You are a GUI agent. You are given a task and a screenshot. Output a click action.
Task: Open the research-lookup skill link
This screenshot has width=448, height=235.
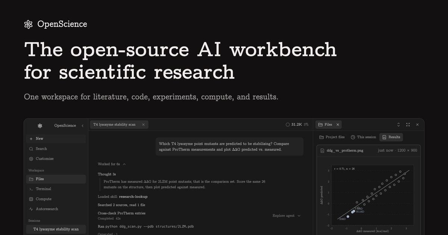pyautogui.click(x=133, y=197)
